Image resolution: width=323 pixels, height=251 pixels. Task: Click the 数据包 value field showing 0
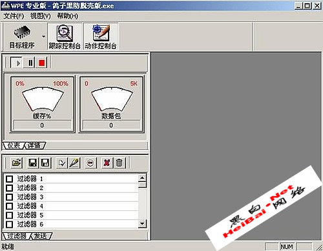point(111,125)
